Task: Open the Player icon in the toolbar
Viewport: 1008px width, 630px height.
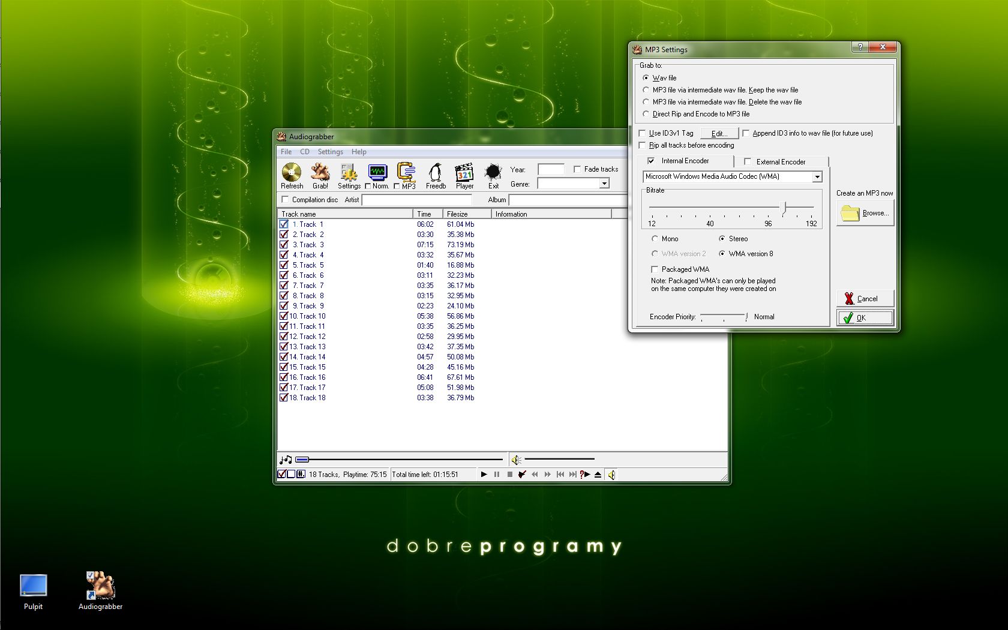Action: tap(464, 172)
